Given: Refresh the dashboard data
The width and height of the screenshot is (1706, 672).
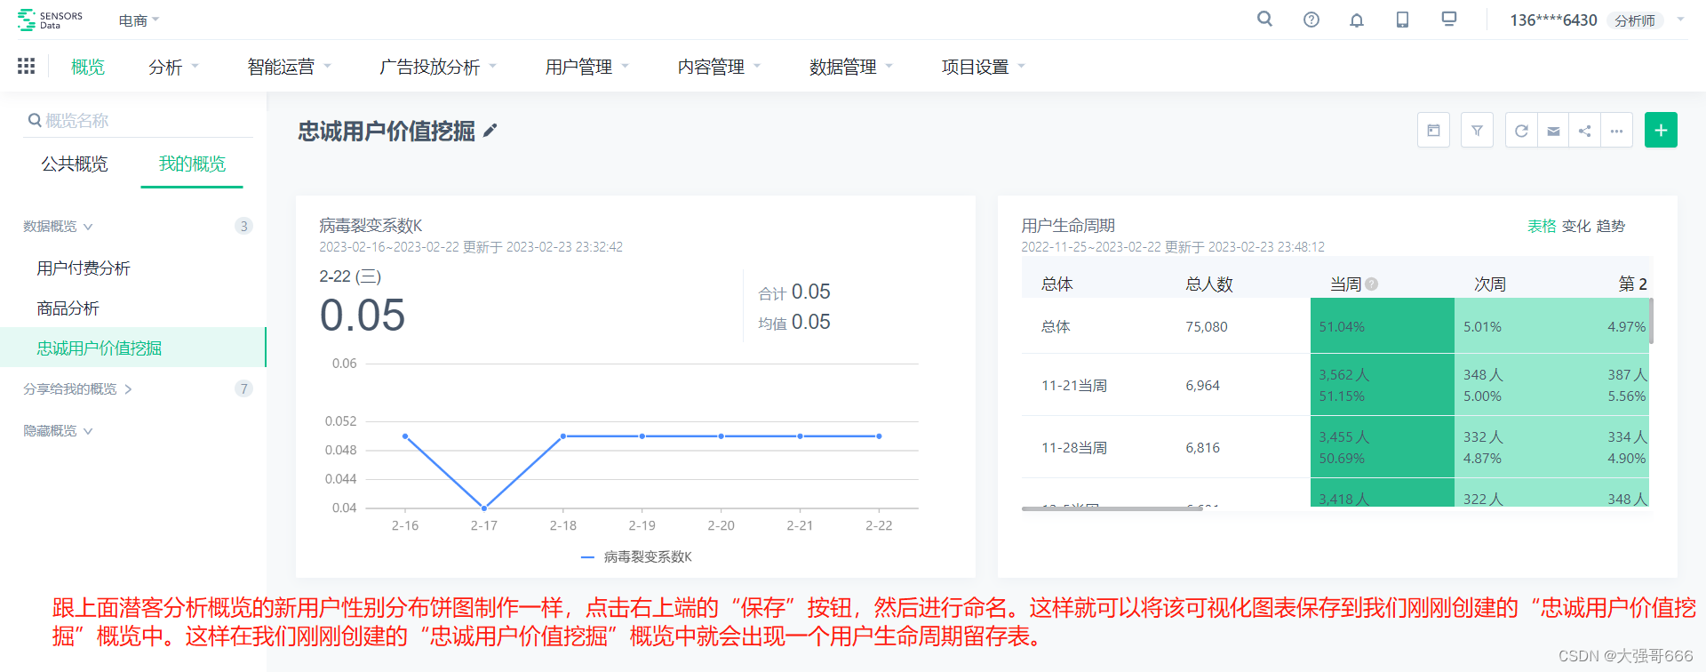Looking at the screenshot, I should [x=1521, y=131].
